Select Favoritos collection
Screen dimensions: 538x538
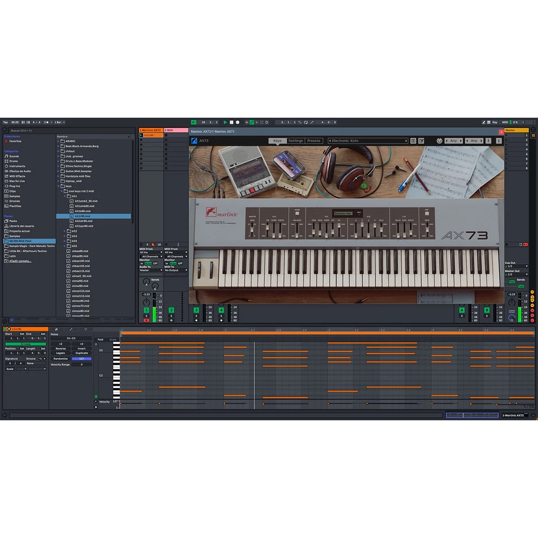click(15, 141)
